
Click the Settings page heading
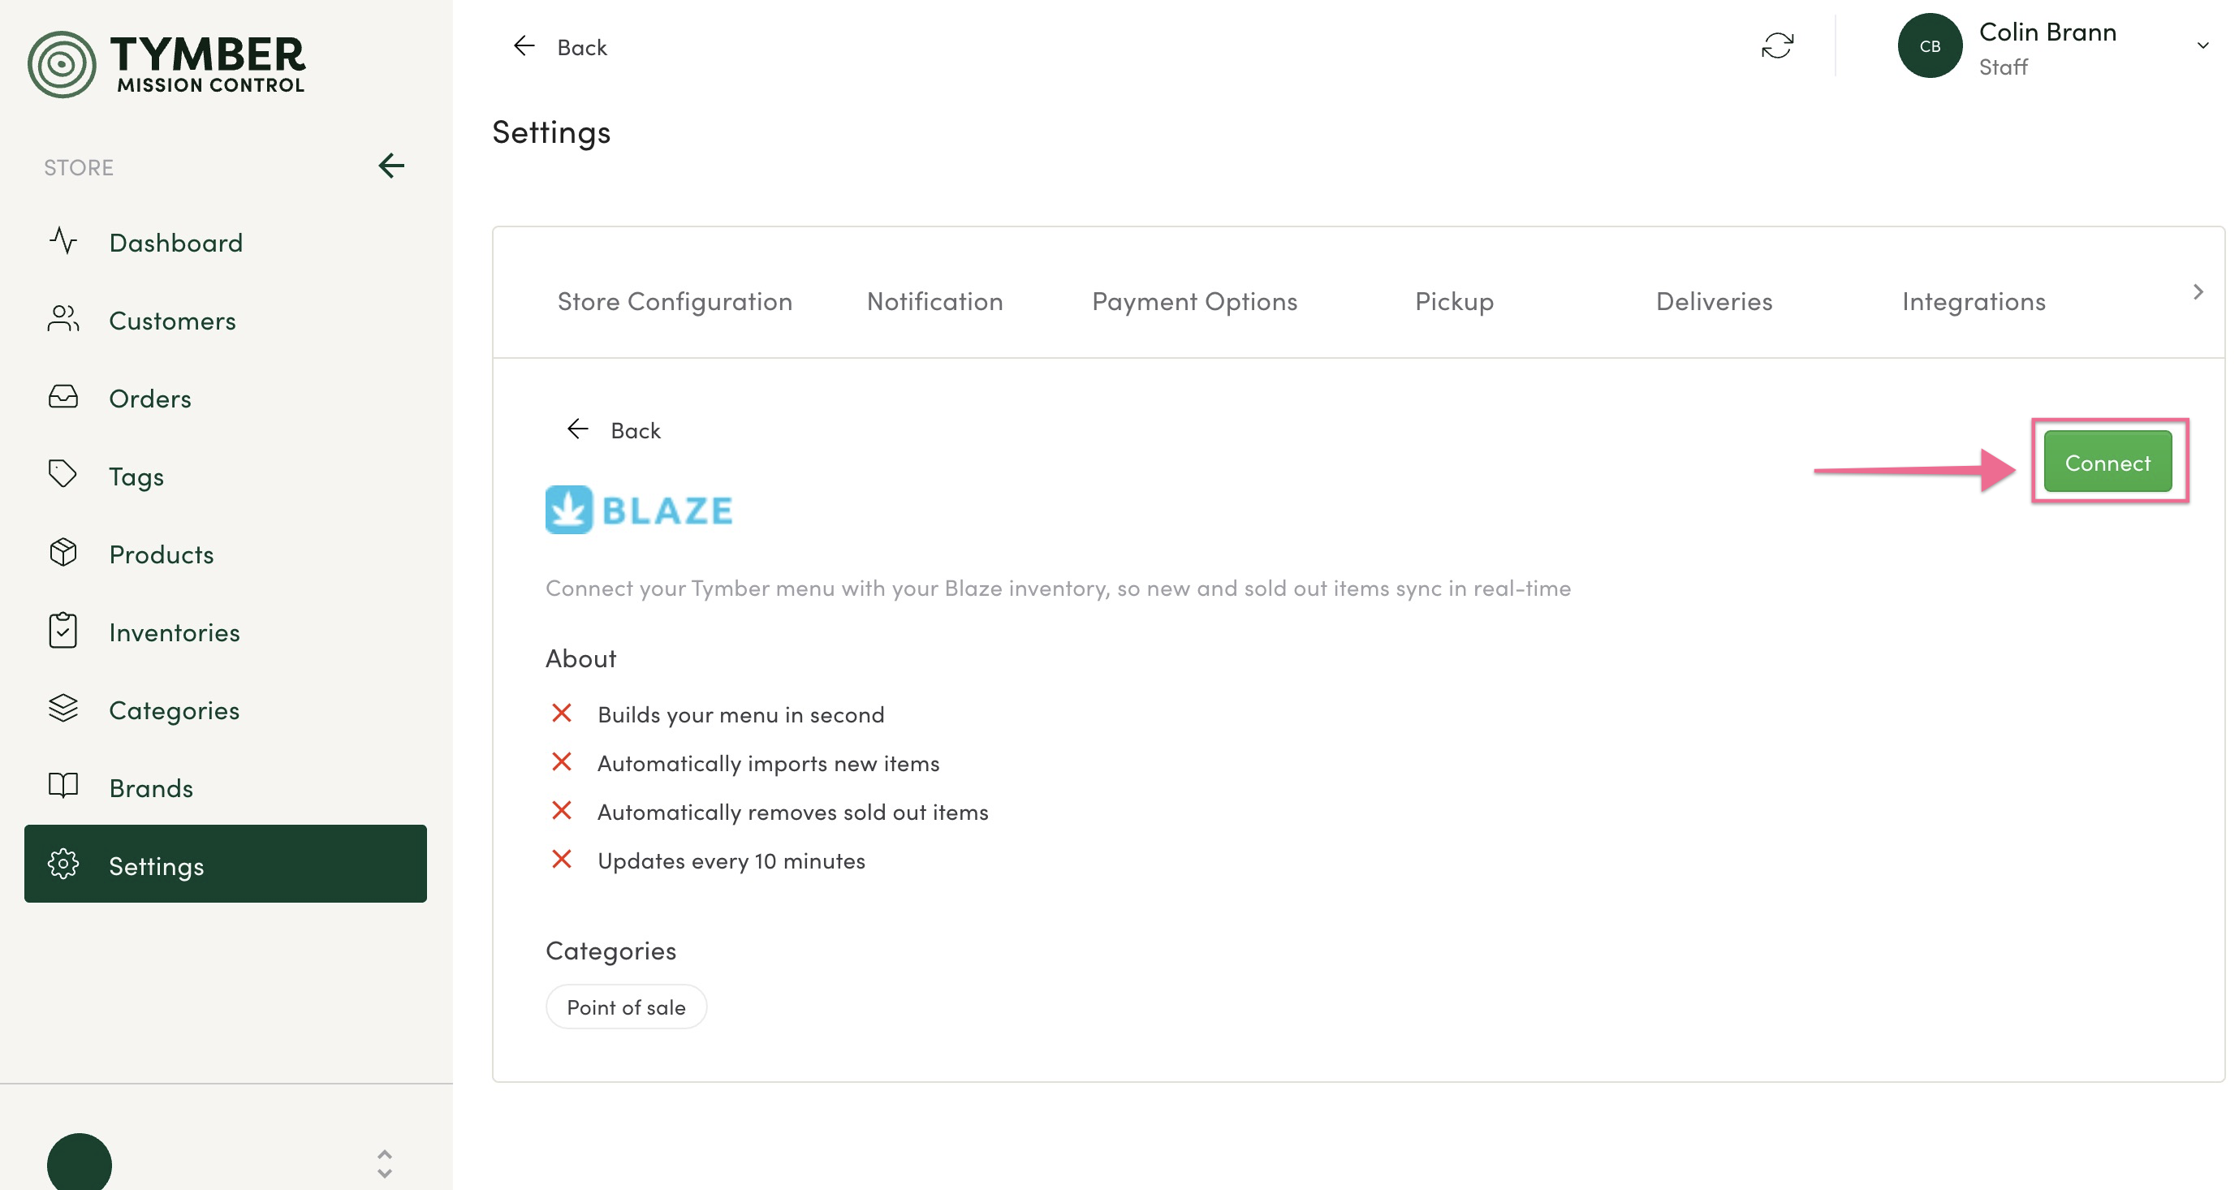551,132
